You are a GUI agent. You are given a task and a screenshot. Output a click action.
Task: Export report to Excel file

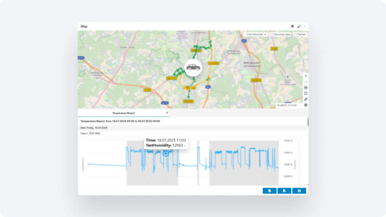270,191
